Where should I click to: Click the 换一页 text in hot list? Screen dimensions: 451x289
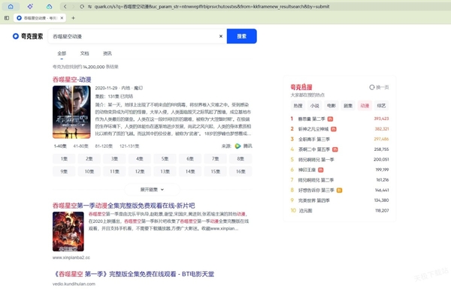pos(383,87)
